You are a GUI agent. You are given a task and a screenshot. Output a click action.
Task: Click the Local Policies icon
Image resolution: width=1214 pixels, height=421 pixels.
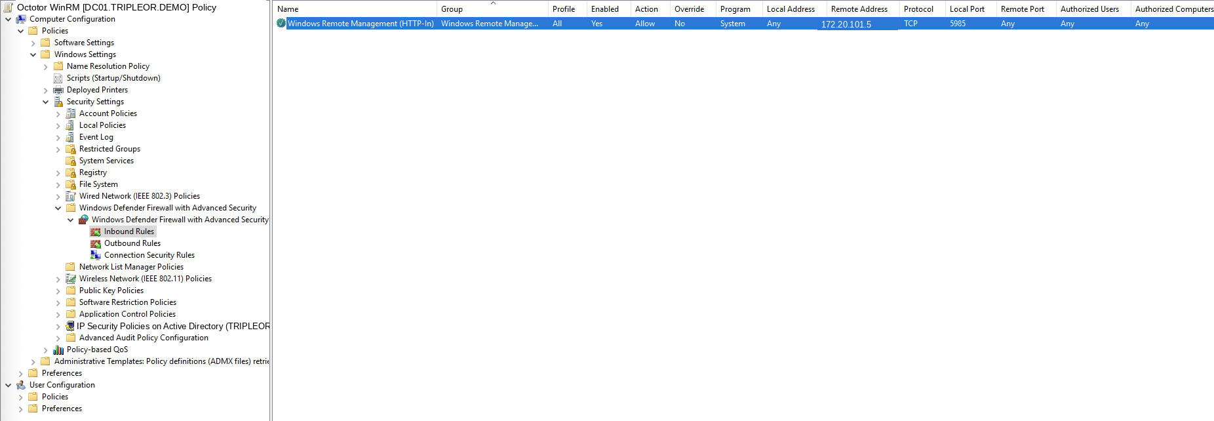coord(71,125)
